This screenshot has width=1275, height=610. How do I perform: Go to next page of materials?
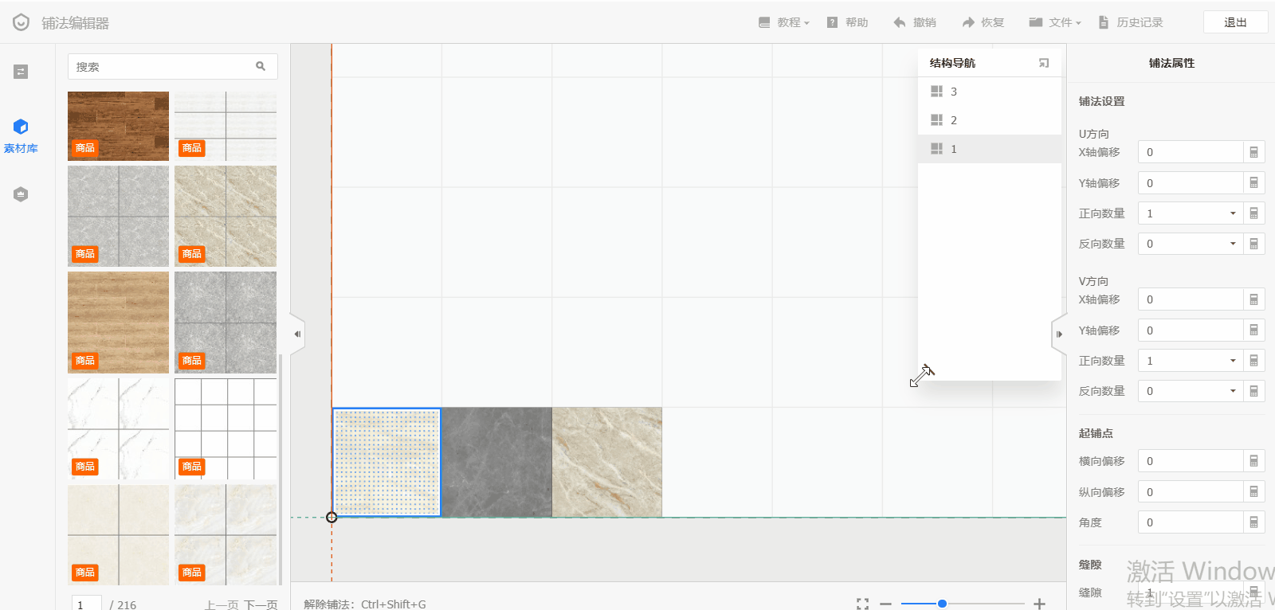[261, 604]
